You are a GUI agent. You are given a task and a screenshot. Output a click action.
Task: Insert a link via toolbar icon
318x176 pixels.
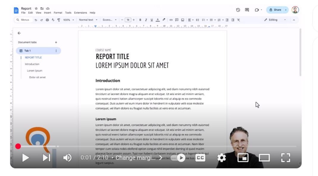point(171,20)
